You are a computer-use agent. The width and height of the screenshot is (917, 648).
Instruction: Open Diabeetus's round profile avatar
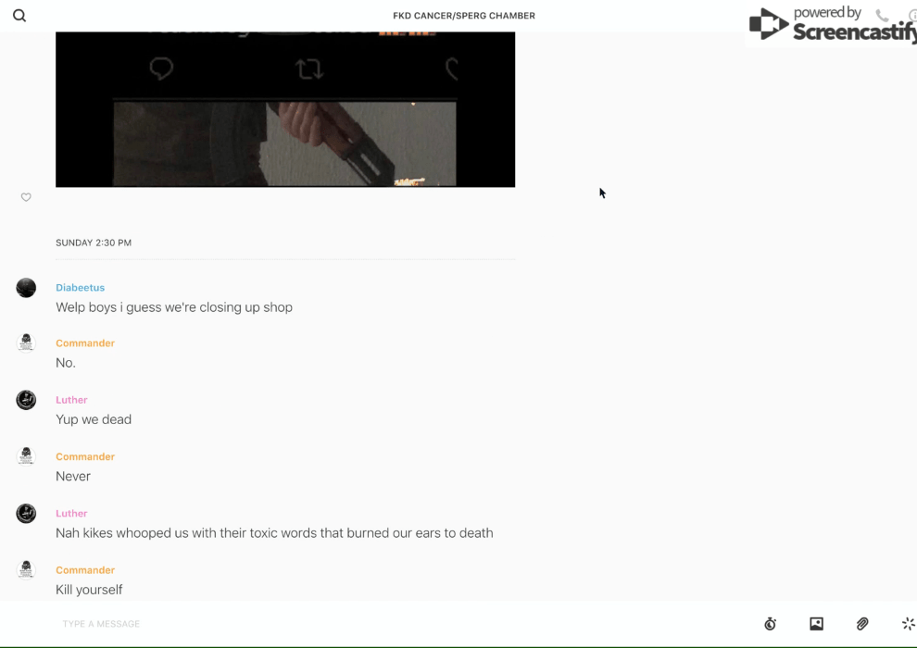(x=26, y=288)
